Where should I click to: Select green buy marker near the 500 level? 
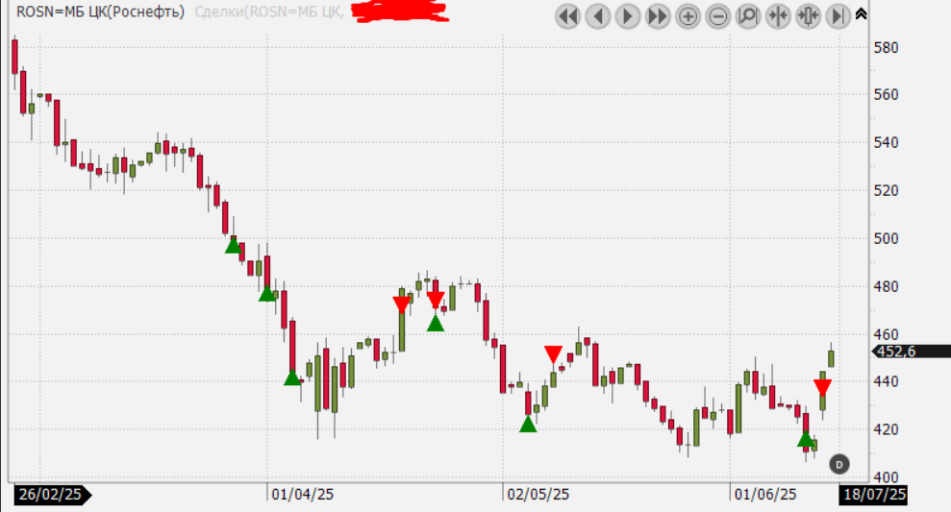click(x=233, y=245)
